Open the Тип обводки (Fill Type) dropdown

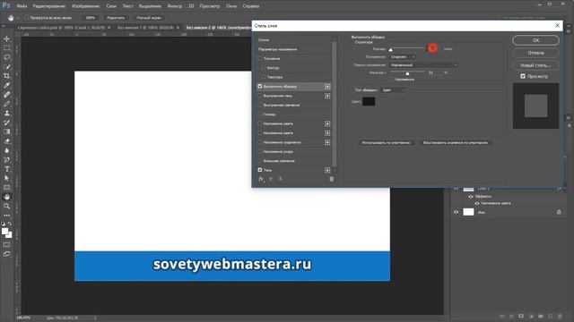pyautogui.click(x=394, y=89)
